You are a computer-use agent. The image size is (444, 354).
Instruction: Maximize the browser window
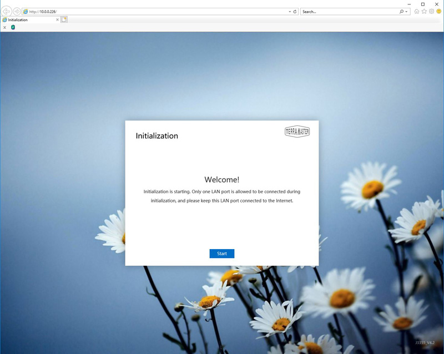pos(423,4)
